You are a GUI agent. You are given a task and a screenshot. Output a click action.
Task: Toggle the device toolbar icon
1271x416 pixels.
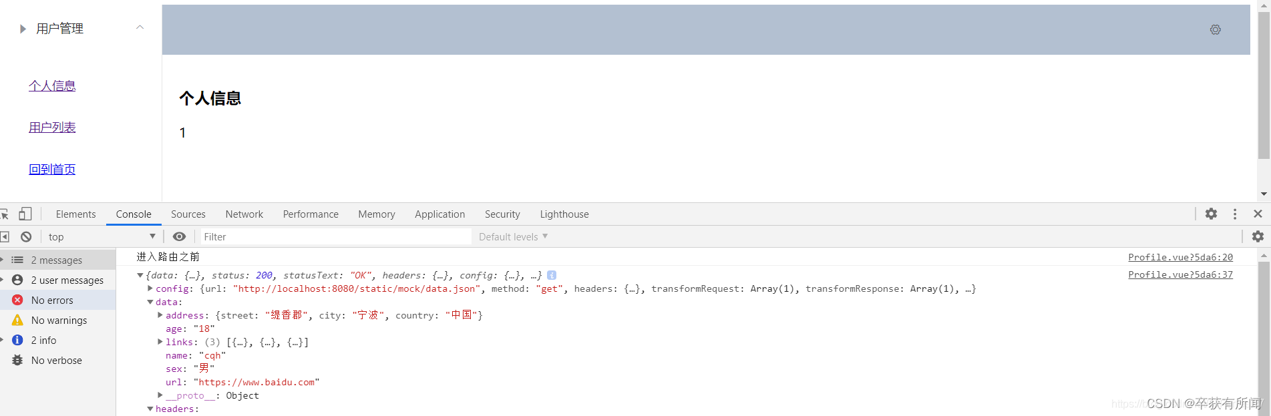click(x=25, y=214)
